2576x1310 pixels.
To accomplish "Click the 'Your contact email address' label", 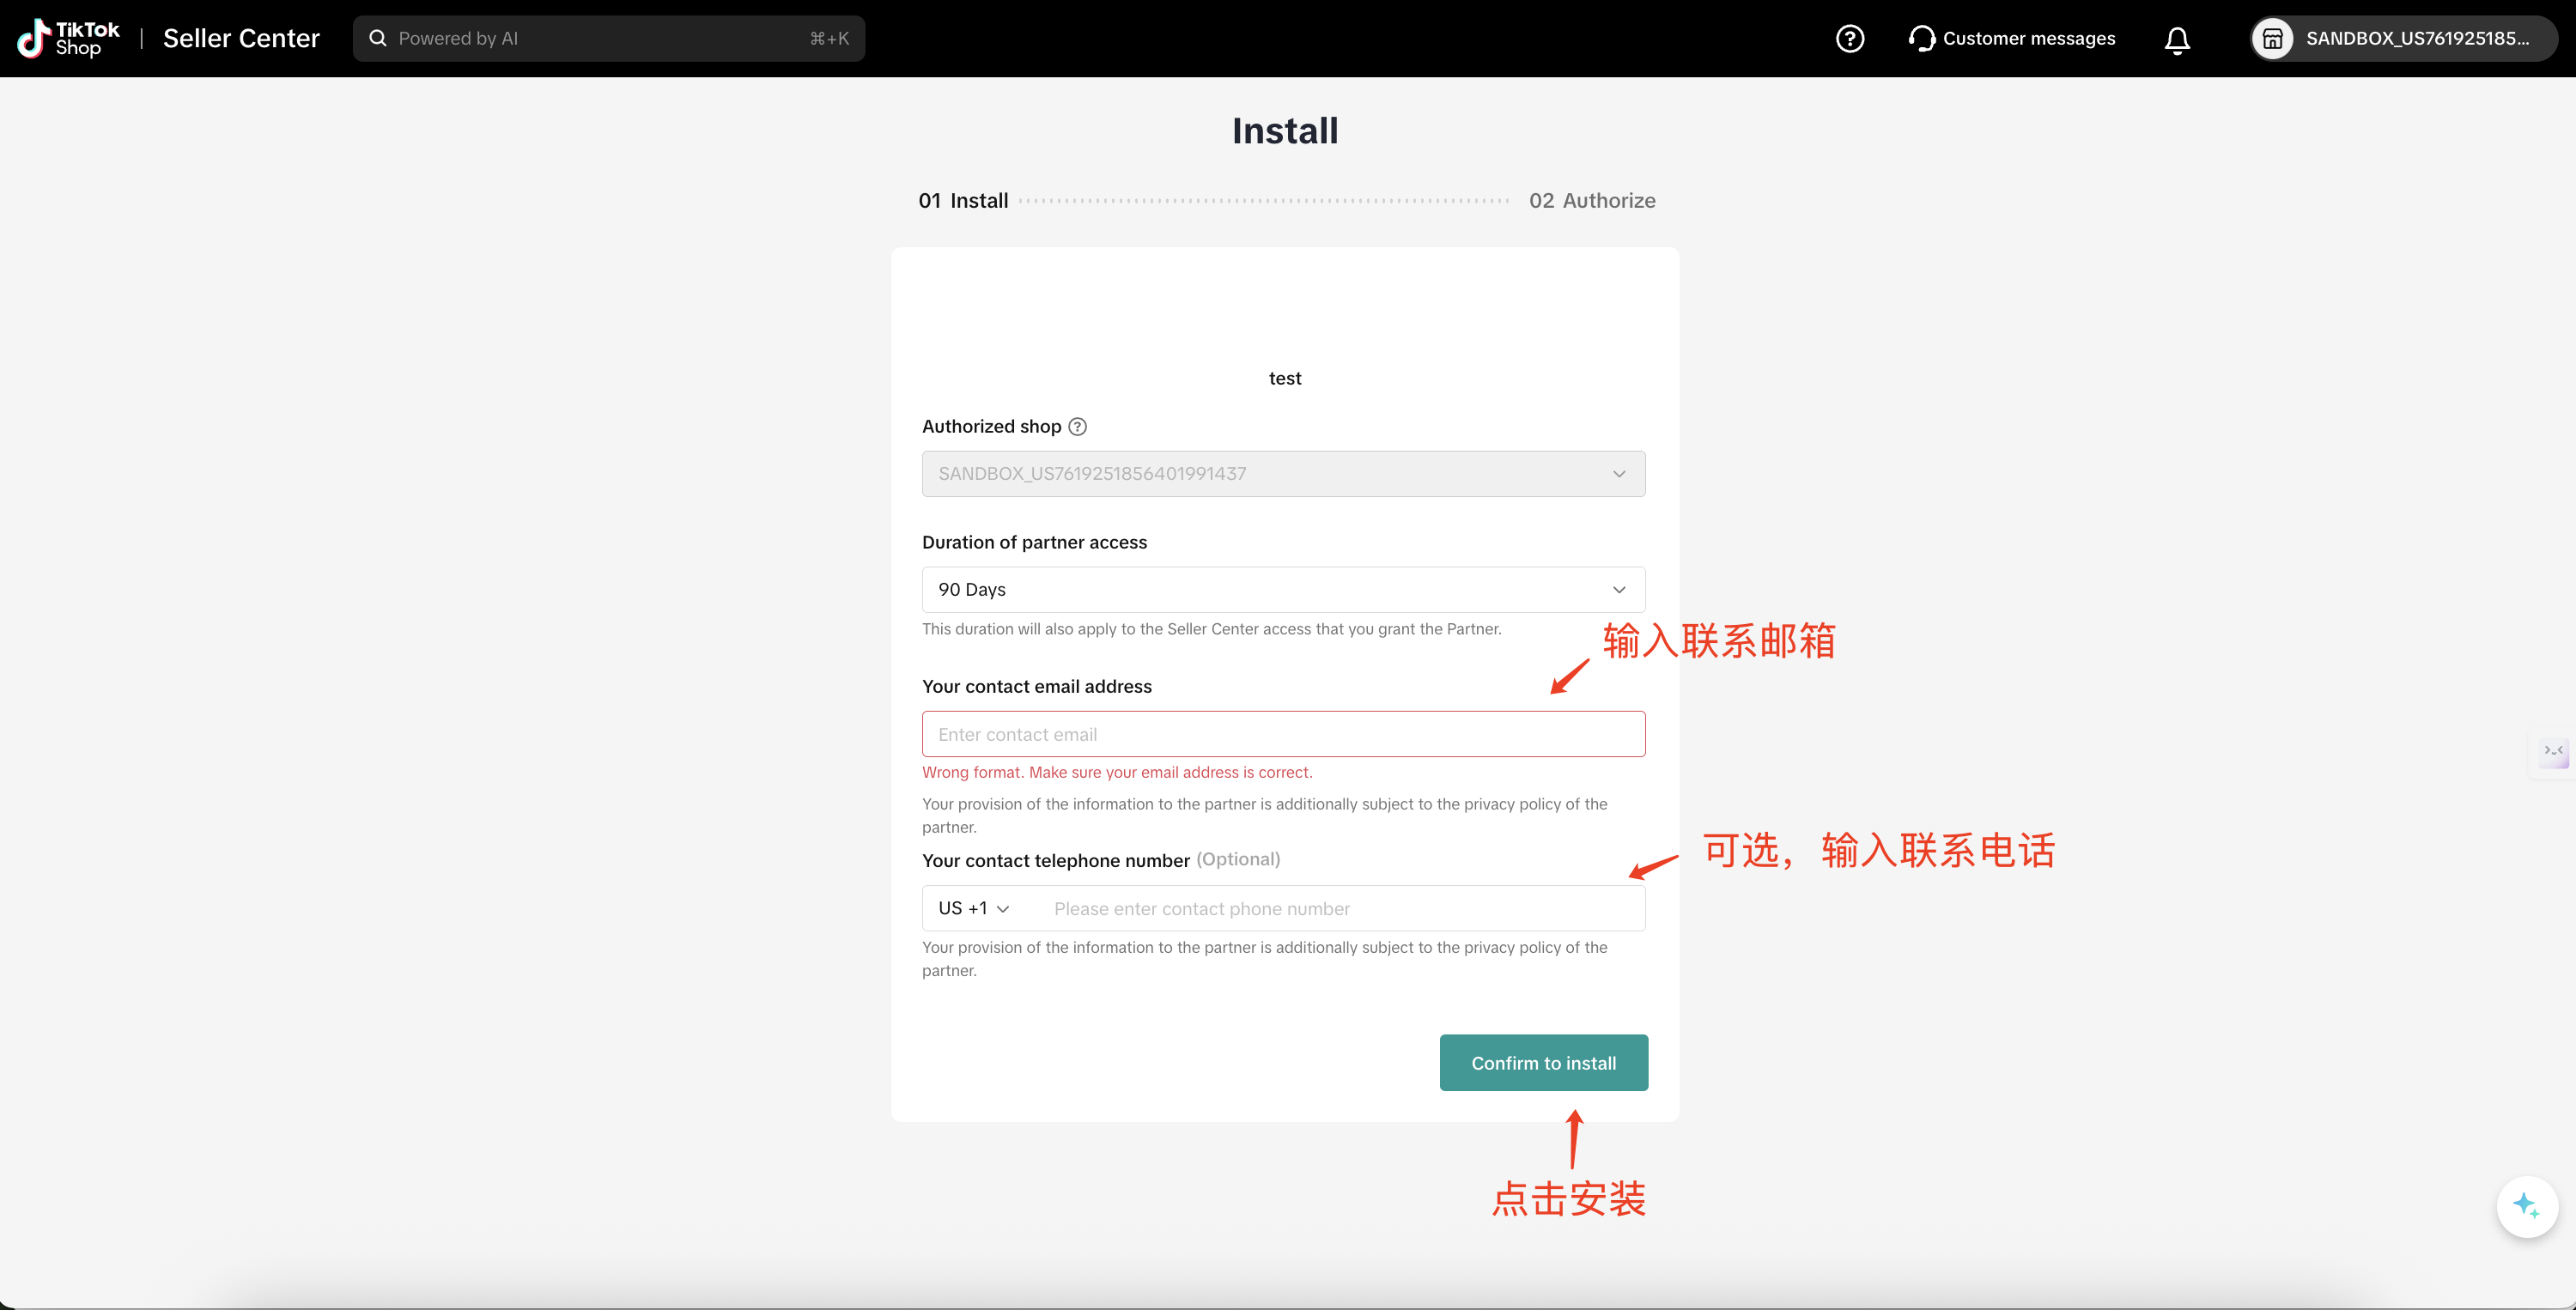I will [x=1036, y=686].
